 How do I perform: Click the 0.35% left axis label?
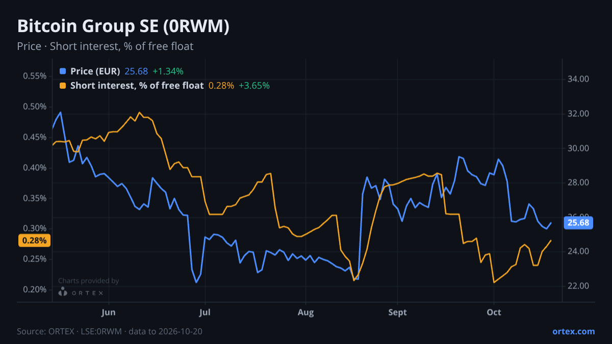35,198
